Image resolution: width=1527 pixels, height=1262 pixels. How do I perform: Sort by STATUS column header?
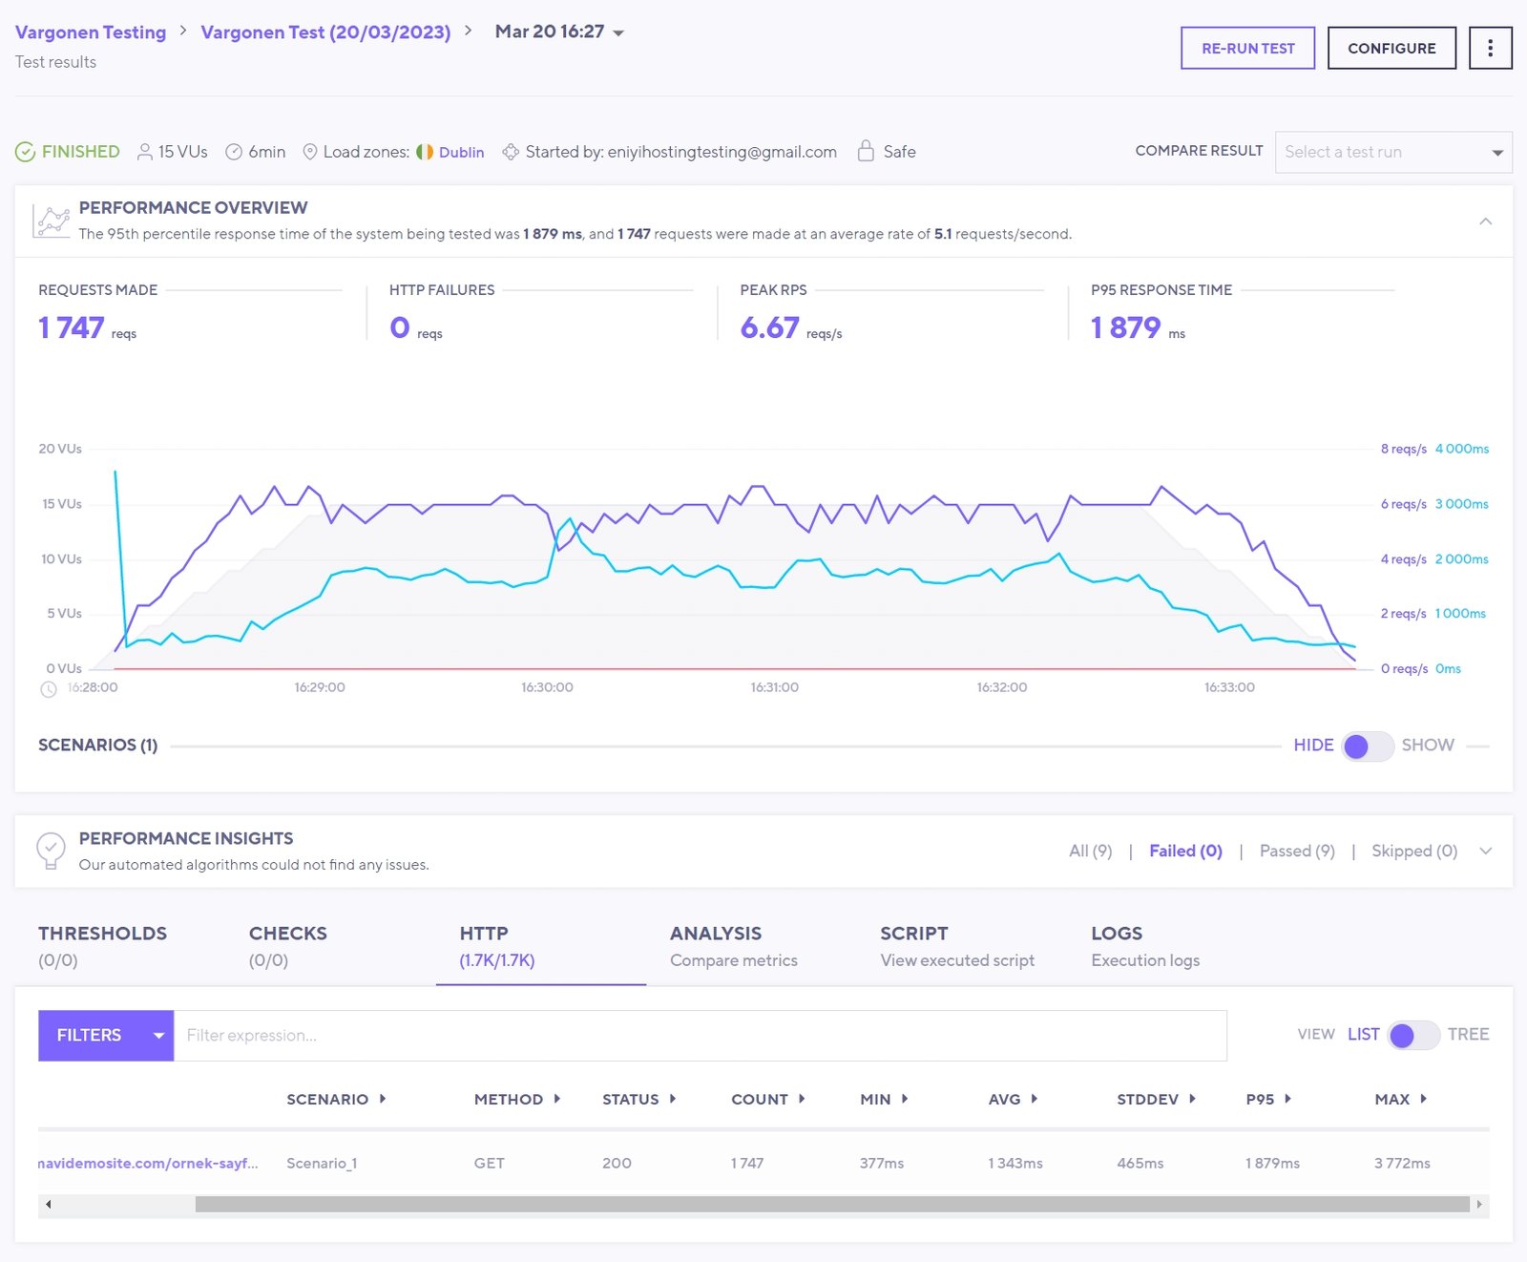point(638,1099)
